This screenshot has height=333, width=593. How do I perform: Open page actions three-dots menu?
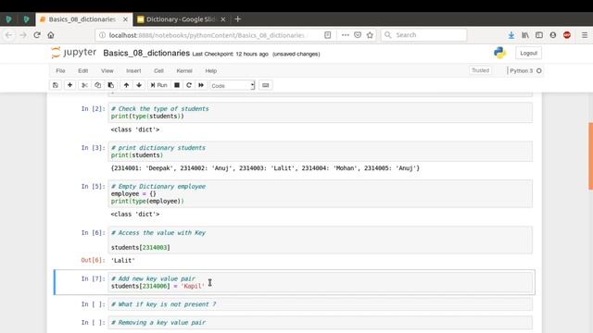pyautogui.click(x=345, y=35)
